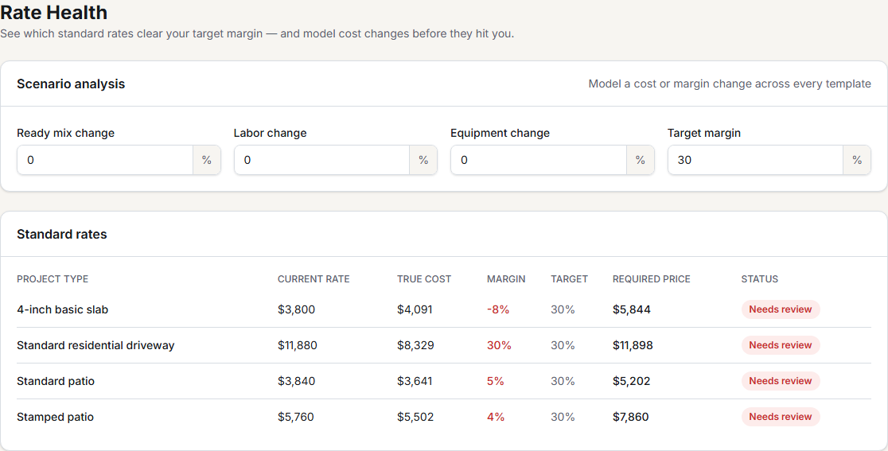This screenshot has height=451, width=888.
Task: Click the $3,641 true cost value
Action: pyautogui.click(x=415, y=381)
